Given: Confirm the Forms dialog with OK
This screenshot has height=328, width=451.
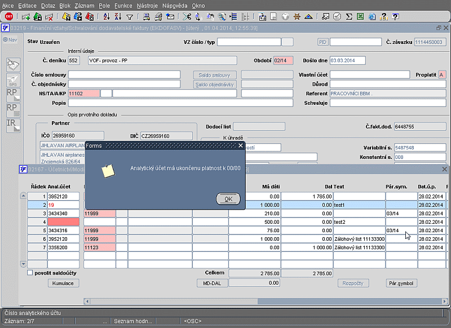Looking at the screenshot, I should [228, 199].
